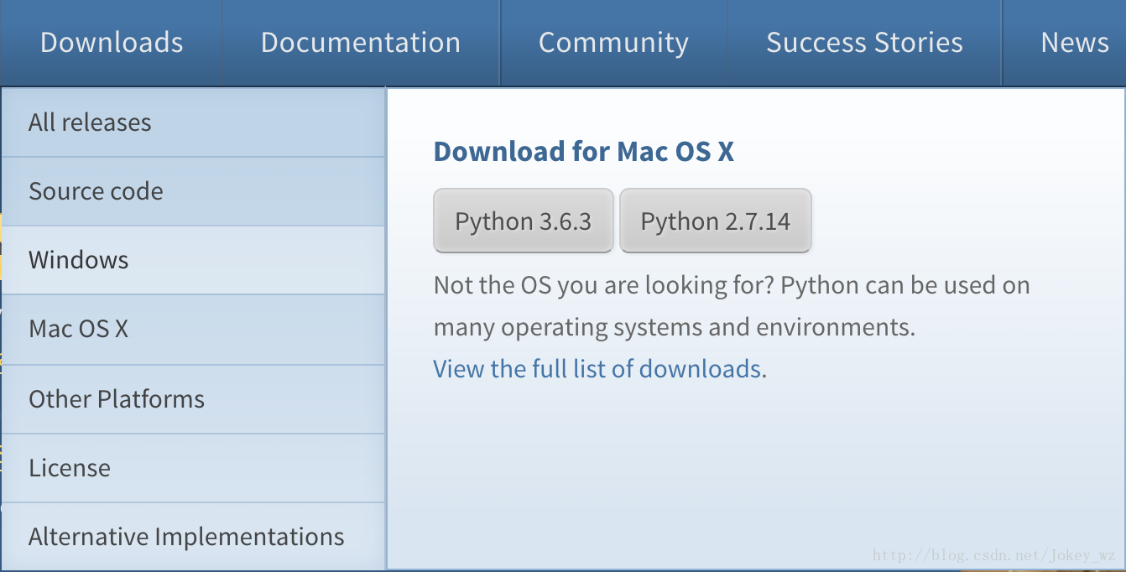Visit the Community page

click(613, 42)
